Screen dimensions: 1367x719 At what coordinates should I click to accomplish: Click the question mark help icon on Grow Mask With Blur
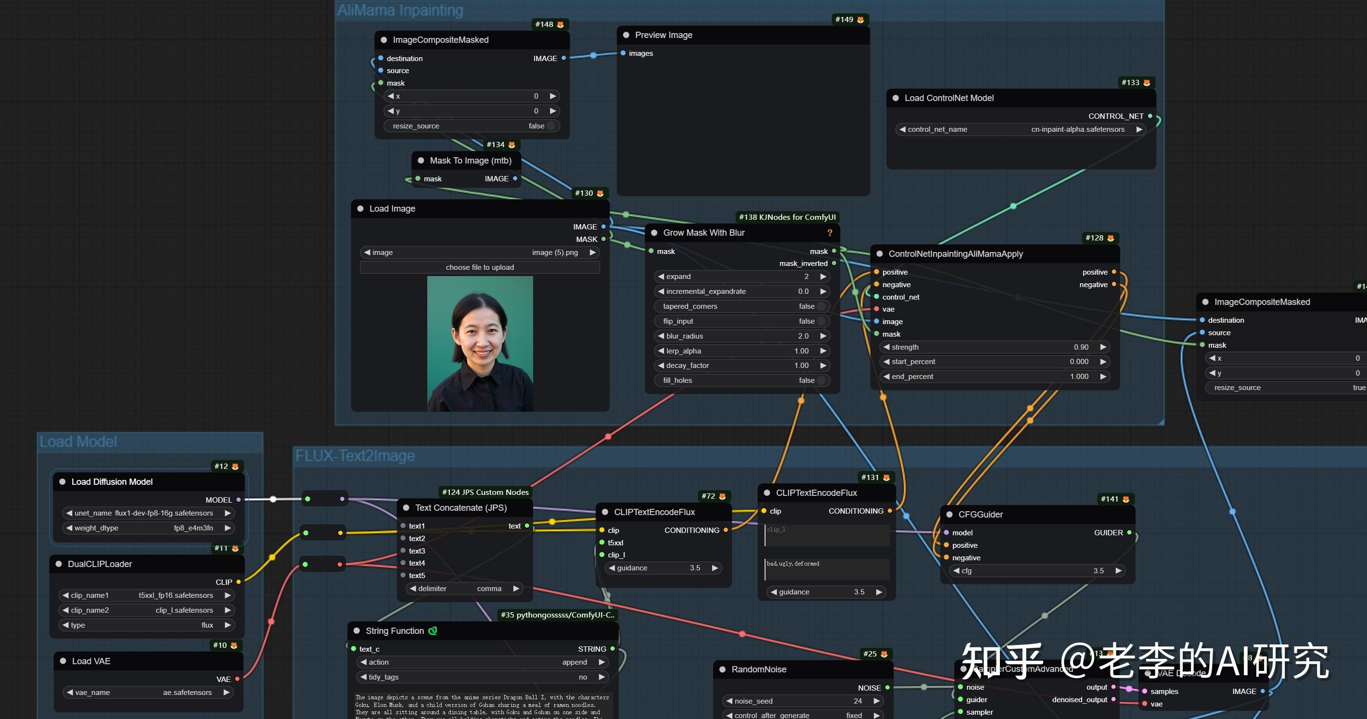point(830,232)
